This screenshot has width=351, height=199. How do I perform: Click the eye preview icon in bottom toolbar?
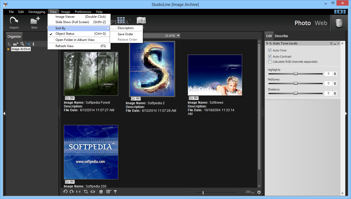(93, 192)
